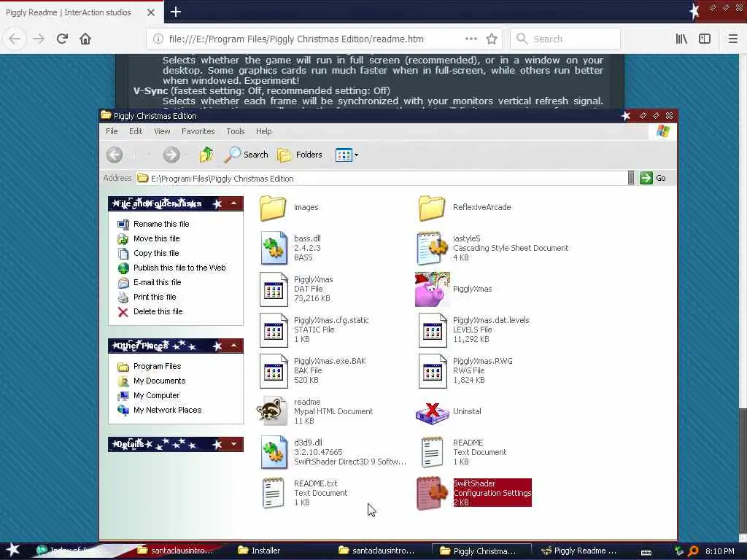This screenshot has height=560, width=747.
Task: Go to Program Files in Other Places
Action: (158, 366)
